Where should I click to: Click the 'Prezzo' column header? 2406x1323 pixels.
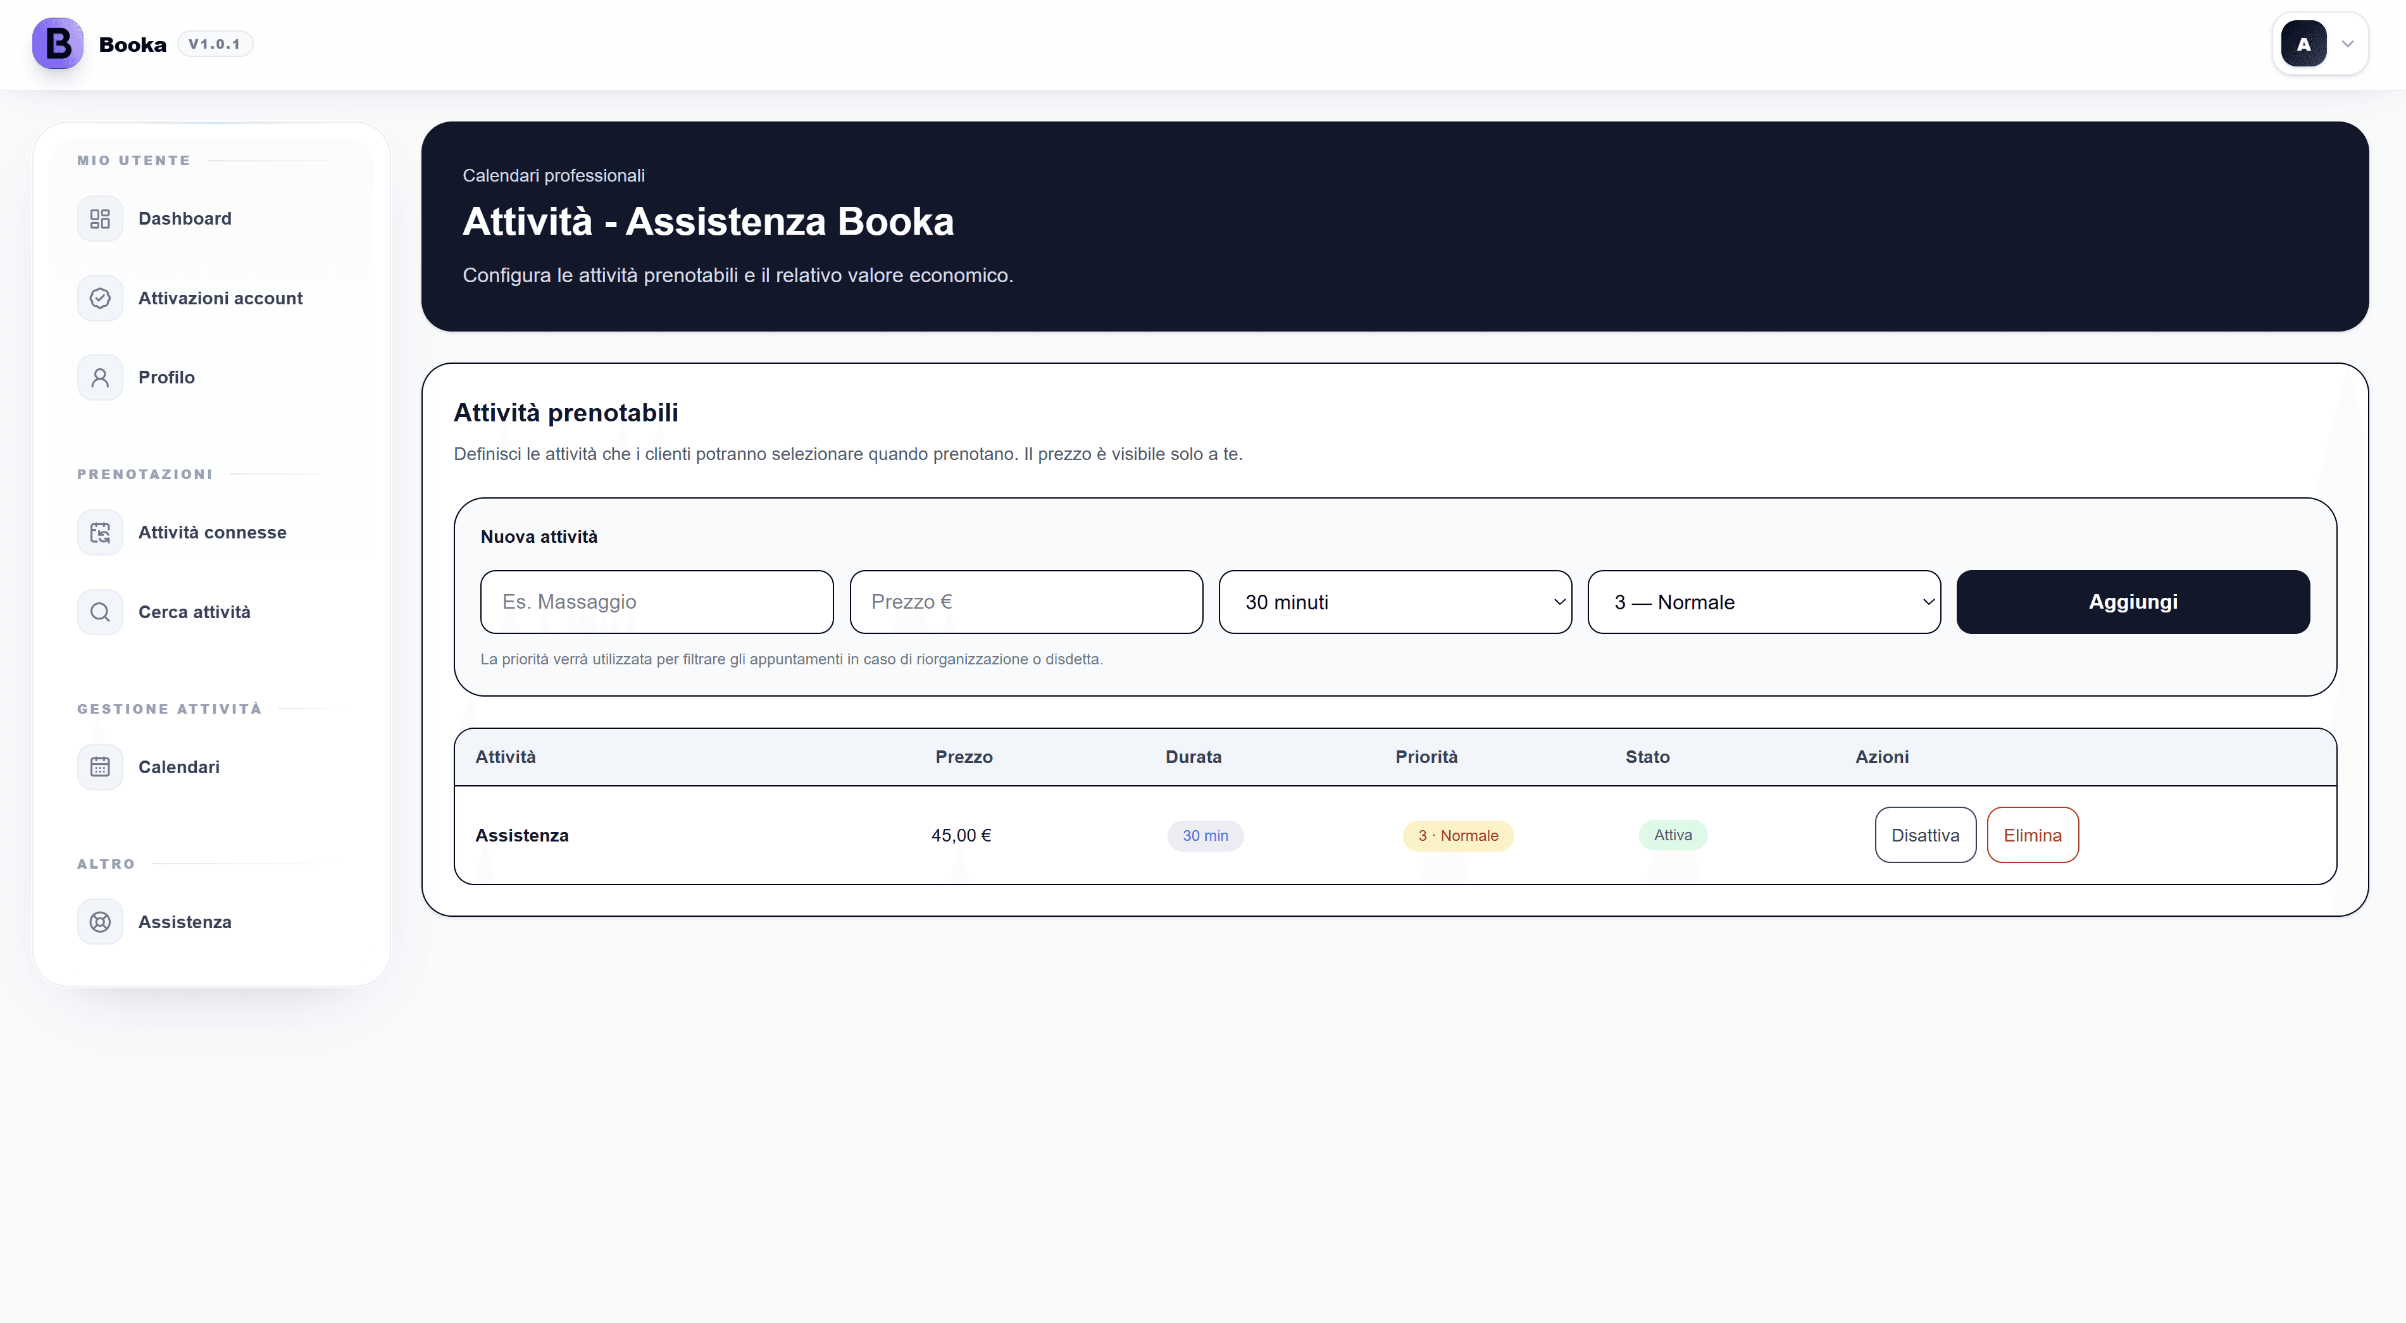(x=964, y=756)
